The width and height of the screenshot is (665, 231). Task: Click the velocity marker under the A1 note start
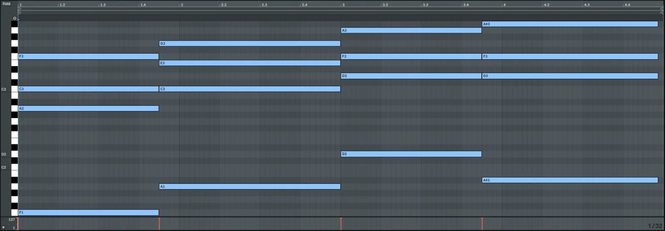tap(159, 224)
